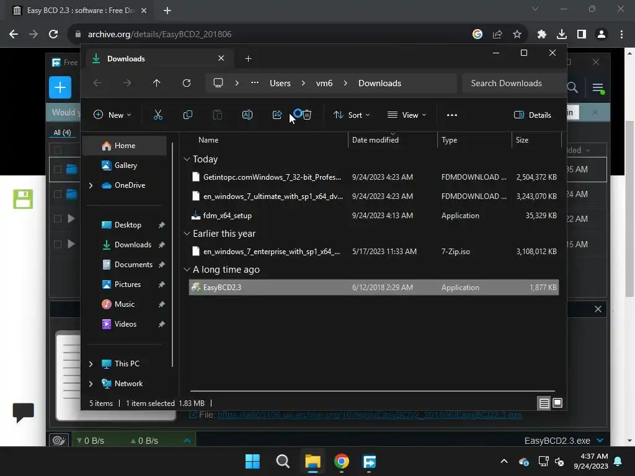Viewport: 635px width, 476px height.
Task: Click the Chrome address bar URL
Action: click(159, 35)
